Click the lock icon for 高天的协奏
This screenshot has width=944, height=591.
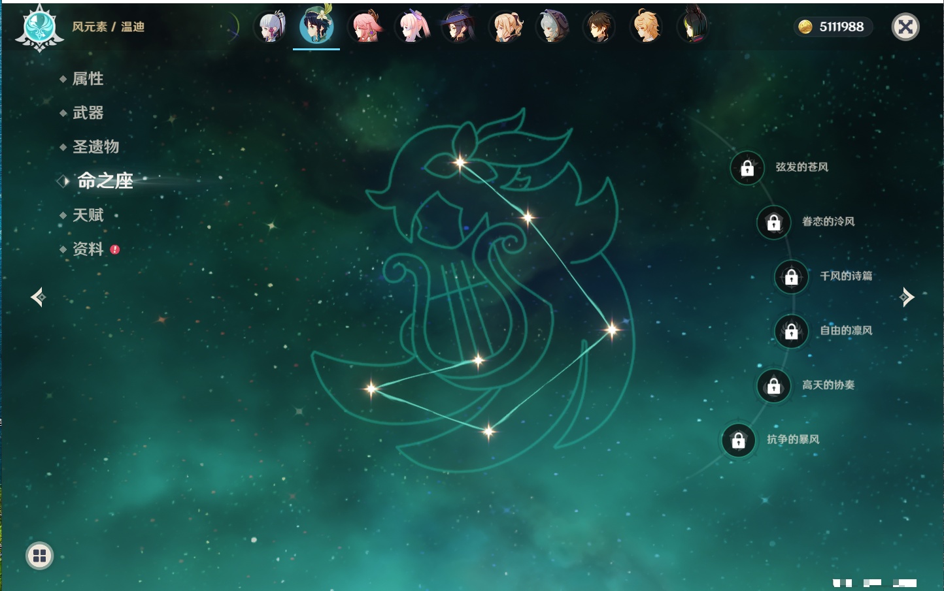tap(773, 386)
